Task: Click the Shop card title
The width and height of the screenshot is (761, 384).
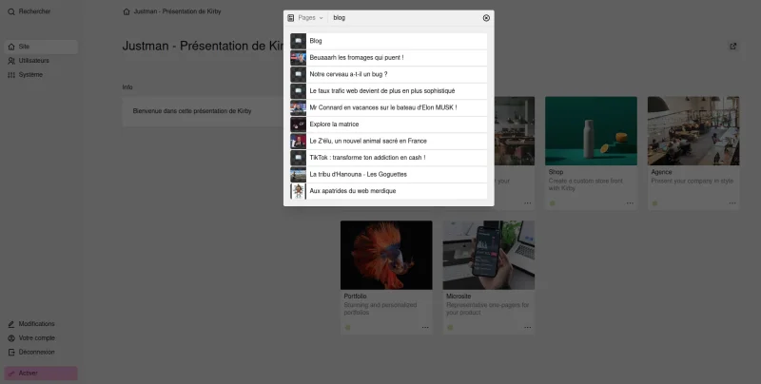Action: (556, 172)
